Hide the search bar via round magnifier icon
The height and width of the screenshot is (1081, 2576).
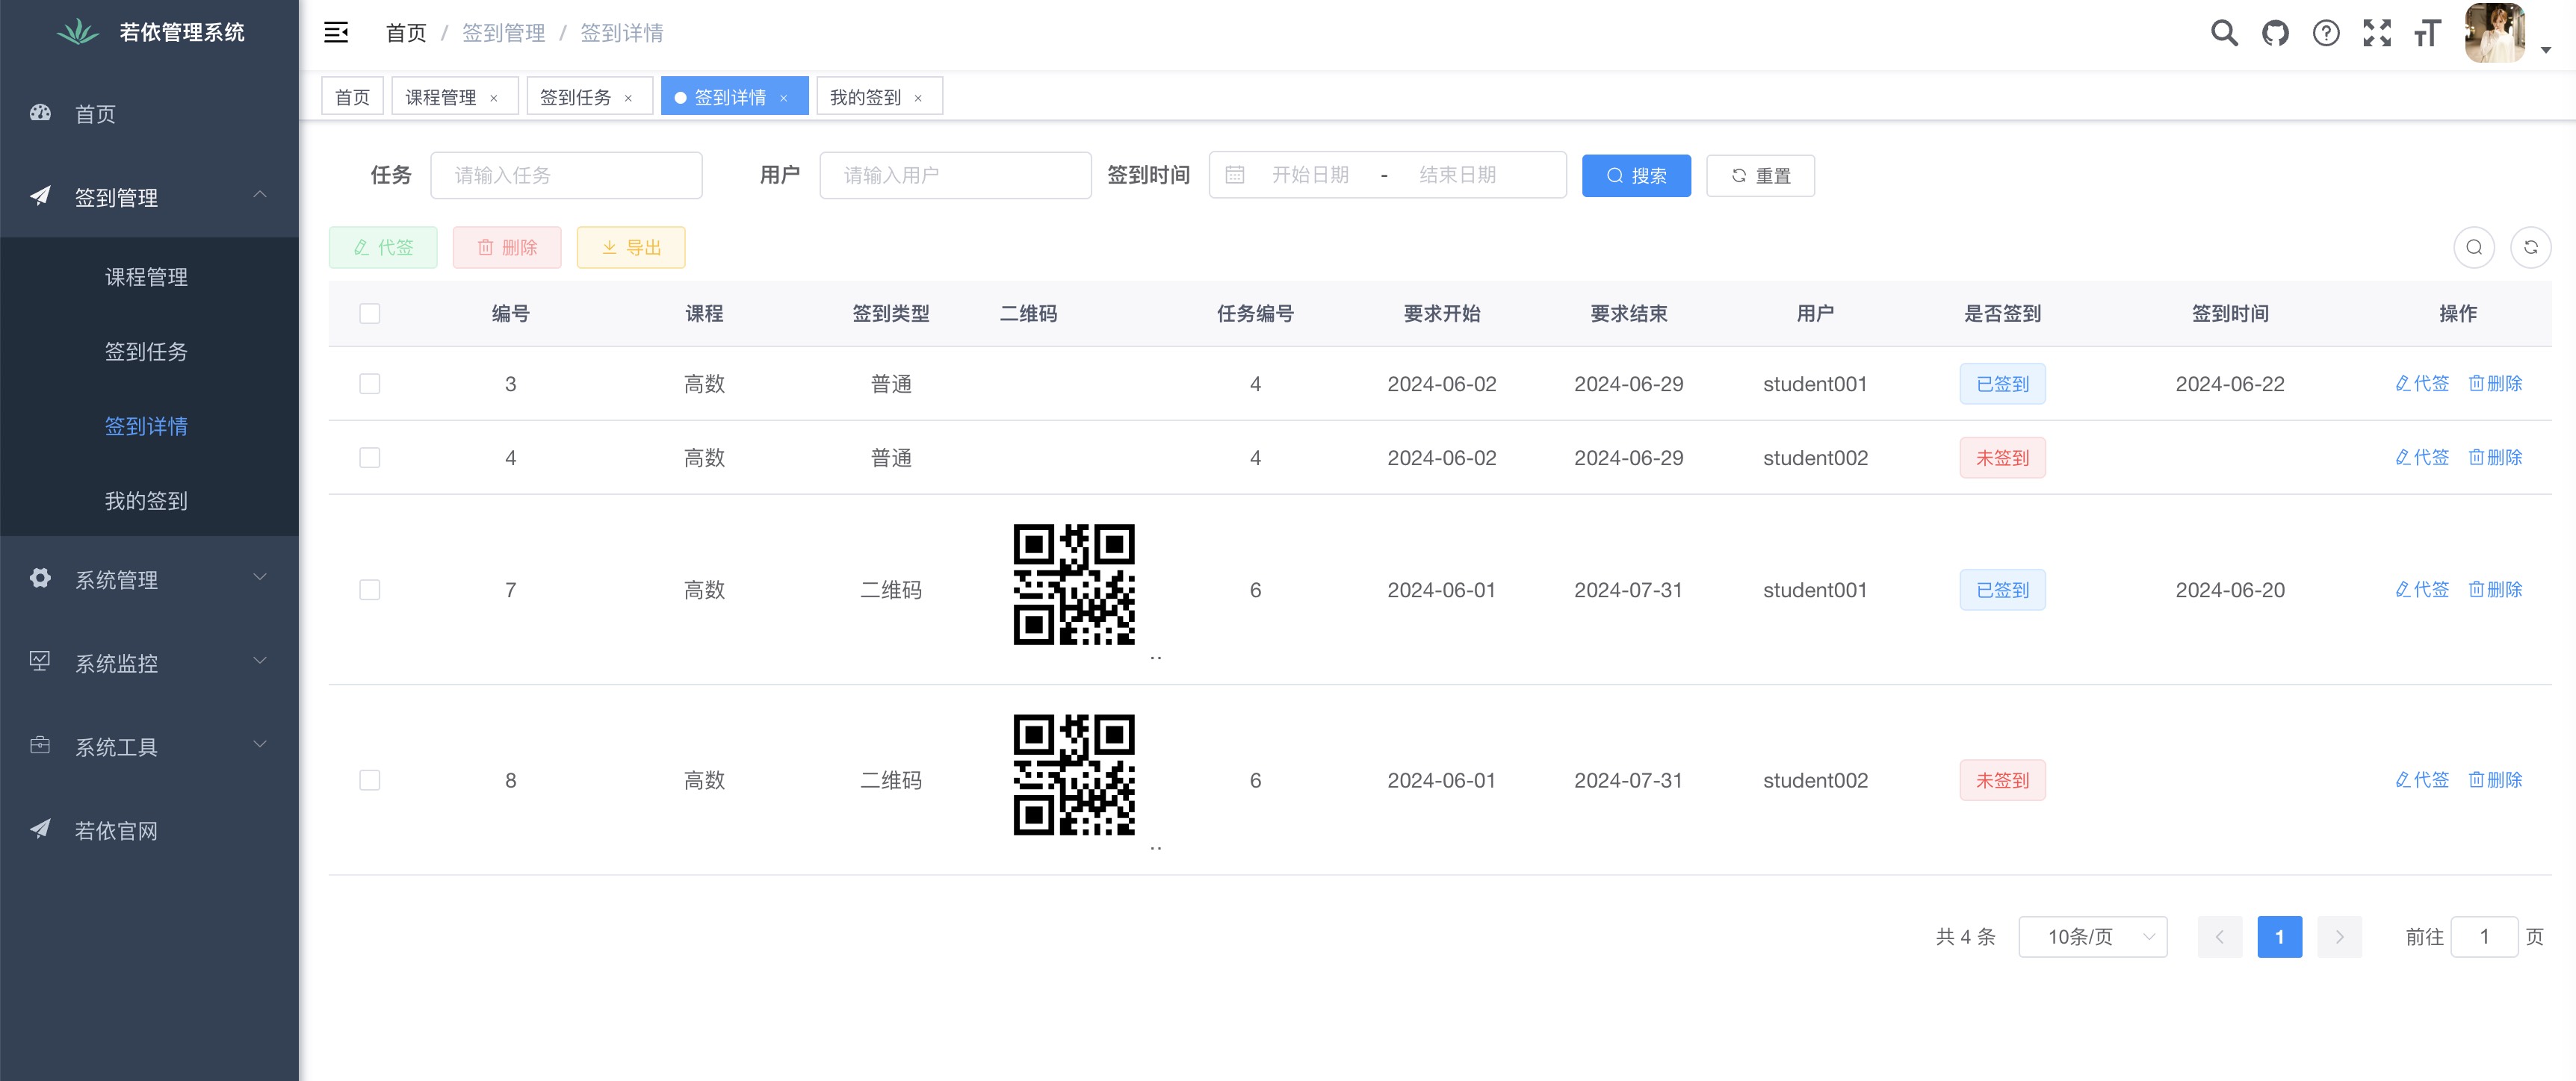[2474, 247]
